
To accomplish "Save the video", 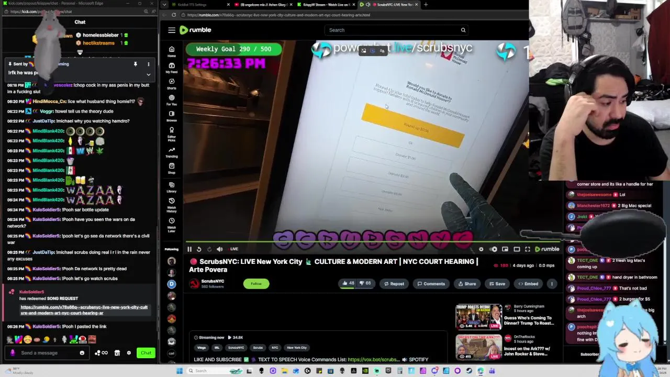I will (497, 284).
